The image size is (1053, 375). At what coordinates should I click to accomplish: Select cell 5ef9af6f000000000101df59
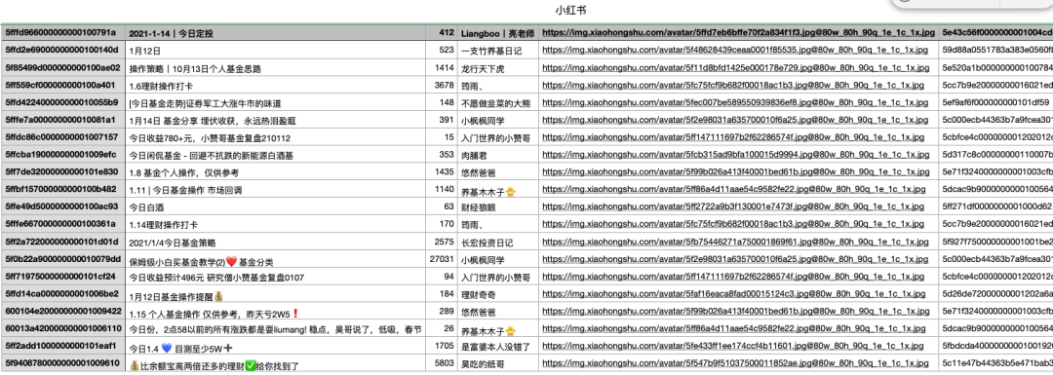pos(995,102)
